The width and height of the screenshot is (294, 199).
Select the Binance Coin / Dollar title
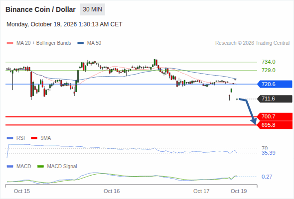click(40, 9)
